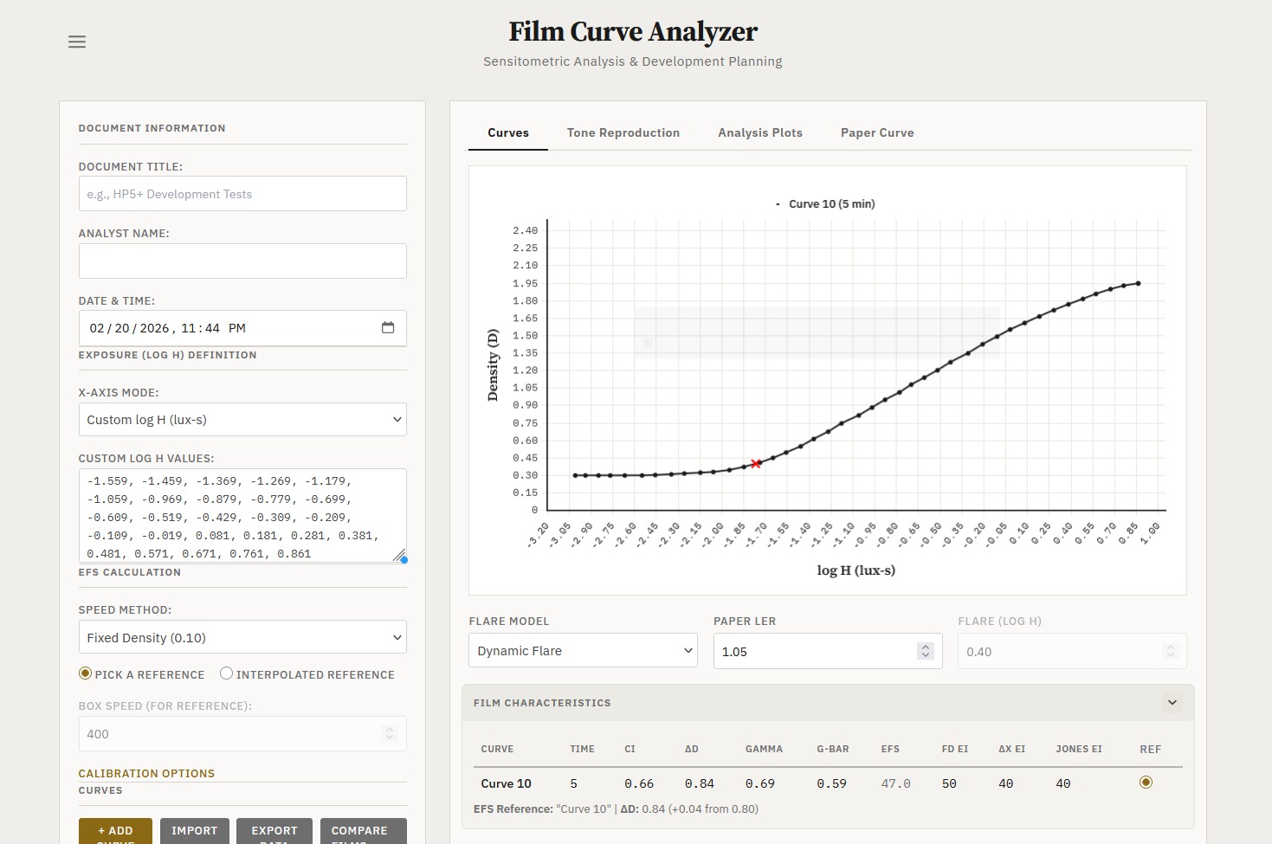Viewport: 1272px width, 844px height.
Task: Click the Calibration Options link
Action: click(x=146, y=773)
